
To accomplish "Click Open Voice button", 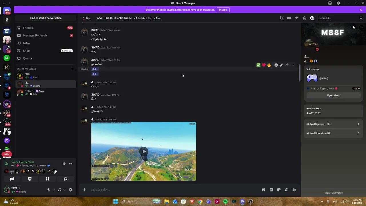I will tap(333, 95).
